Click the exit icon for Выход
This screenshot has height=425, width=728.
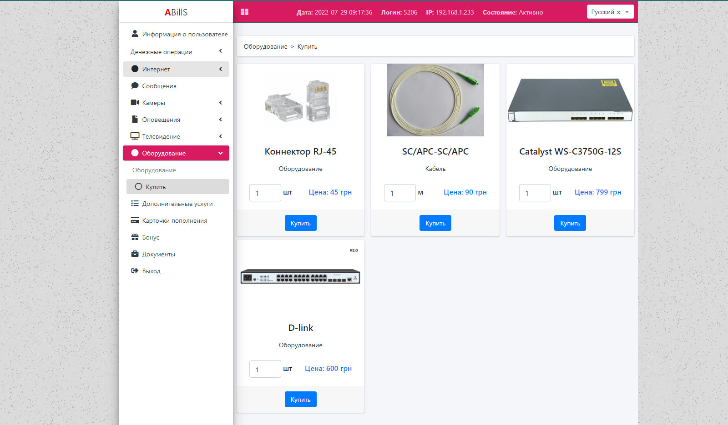[x=135, y=270]
